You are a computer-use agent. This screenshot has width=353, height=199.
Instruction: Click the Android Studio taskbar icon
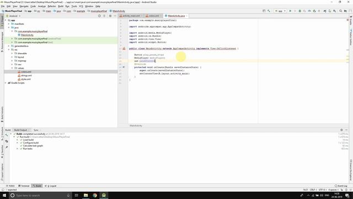pyautogui.click(x=104, y=195)
